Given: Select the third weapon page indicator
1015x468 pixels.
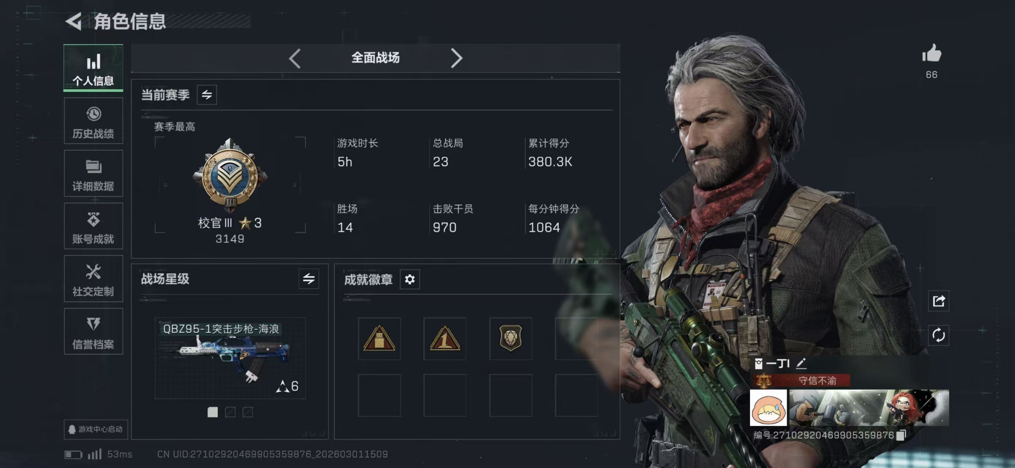Looking at the screenshot, I should click(248, 412).
